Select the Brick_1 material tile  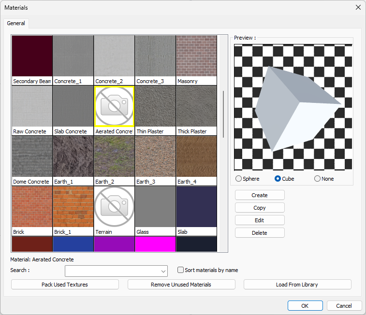[73, 207]
